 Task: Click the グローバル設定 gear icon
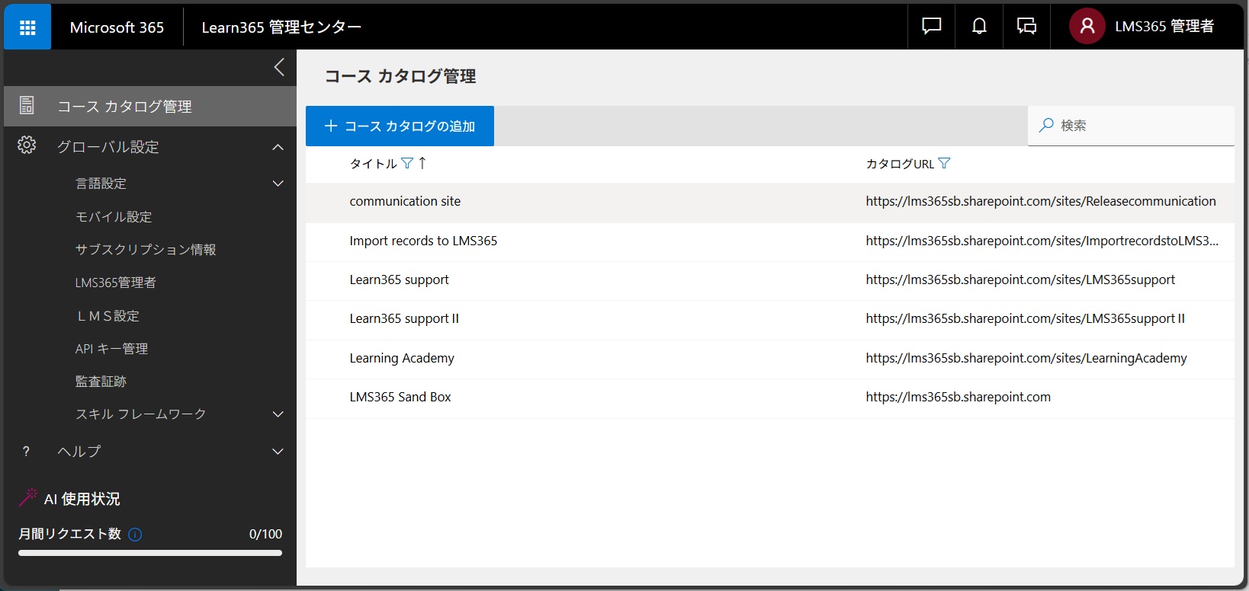click(27, 145)
